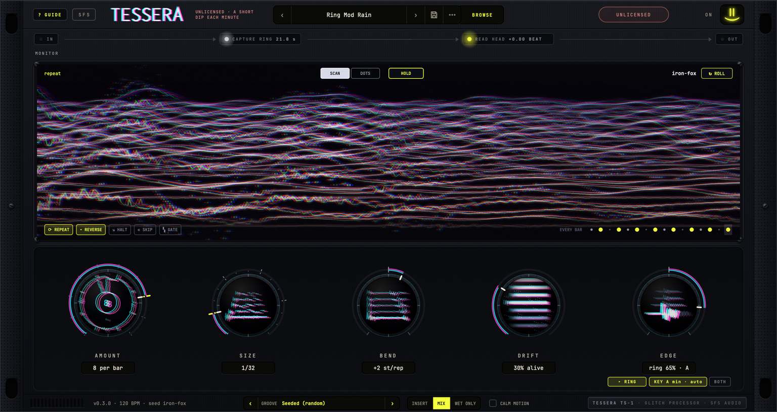This screenshot has height=412, width=777.
Task: Click the save preset floppy disk icon
Action: click(x=434, y=15)
